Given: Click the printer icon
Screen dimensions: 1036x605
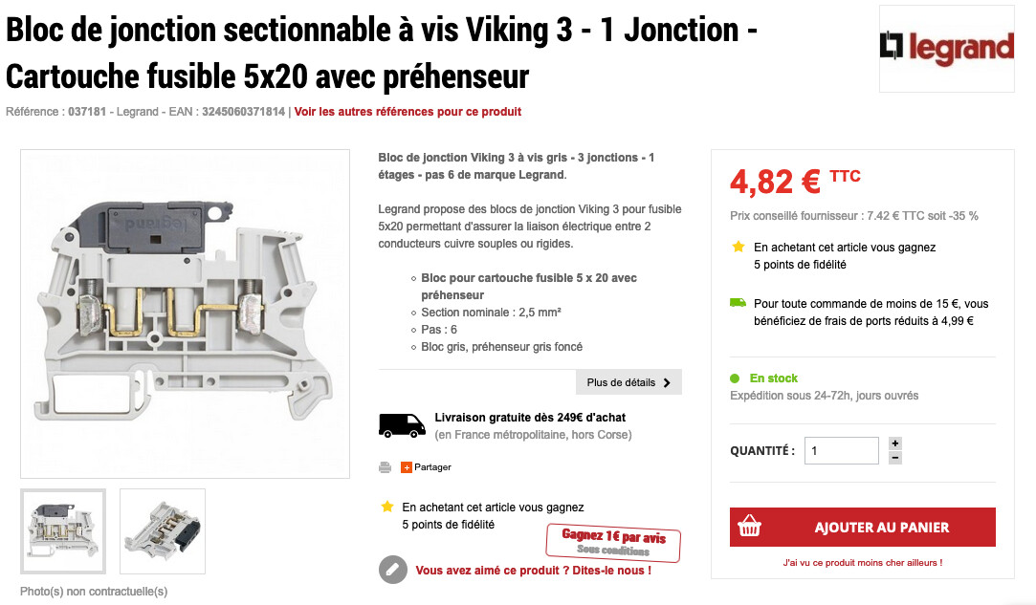Looking at the screenshot, I should (x=386, y=467).
